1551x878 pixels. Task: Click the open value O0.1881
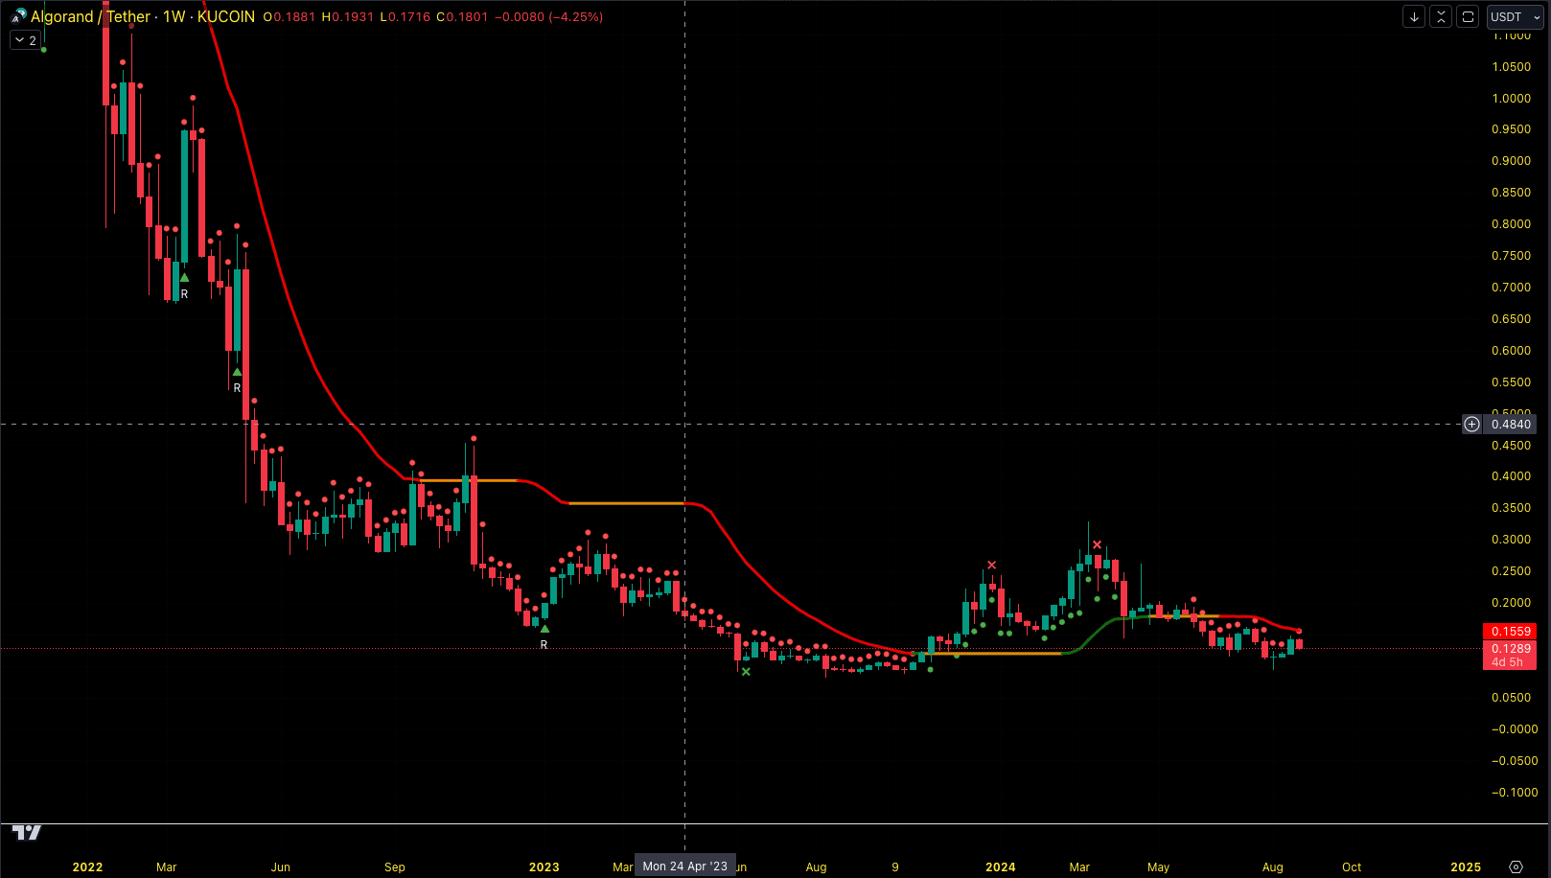pyautogui.click(x=289, y=16)
